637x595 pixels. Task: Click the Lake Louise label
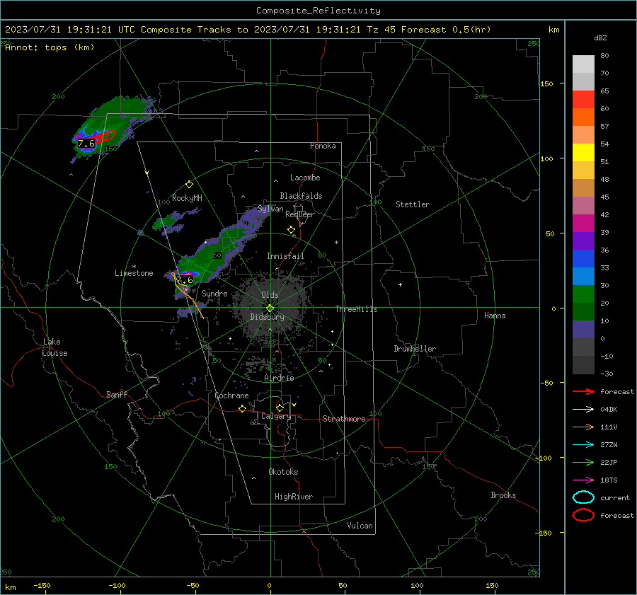[x=54, y=347]
